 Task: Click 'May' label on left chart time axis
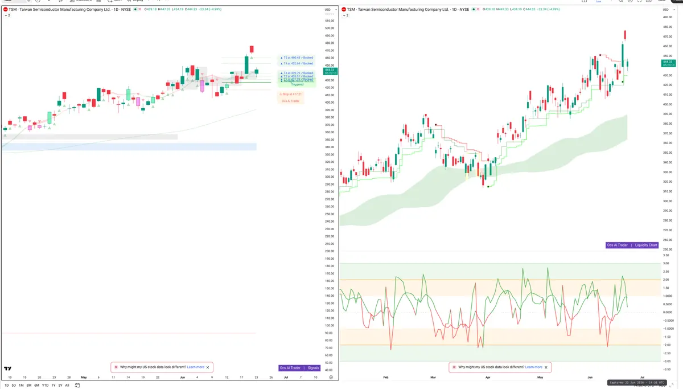pos(84,377)
